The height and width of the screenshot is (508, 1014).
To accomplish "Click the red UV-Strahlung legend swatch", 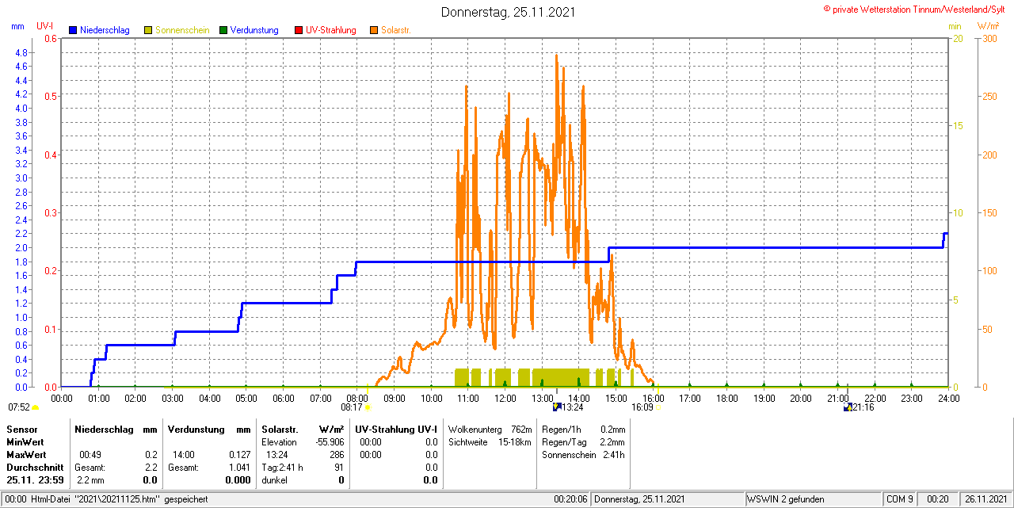I will (299, 30).
